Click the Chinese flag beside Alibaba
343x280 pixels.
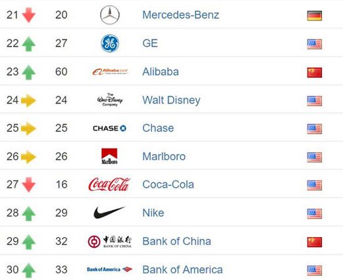tap(315, 72)
